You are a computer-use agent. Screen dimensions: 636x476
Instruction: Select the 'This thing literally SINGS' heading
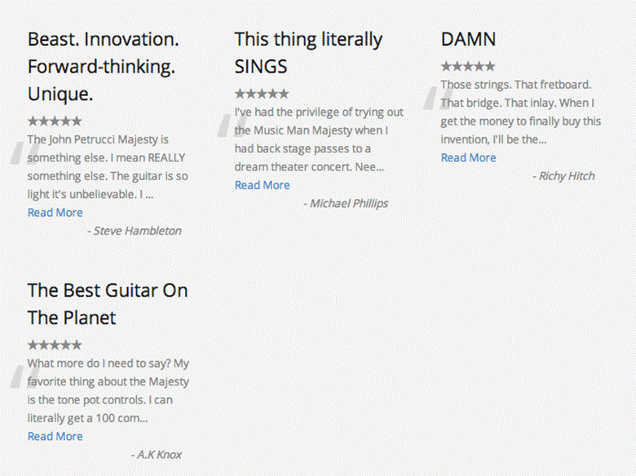[x=308, y=53]
